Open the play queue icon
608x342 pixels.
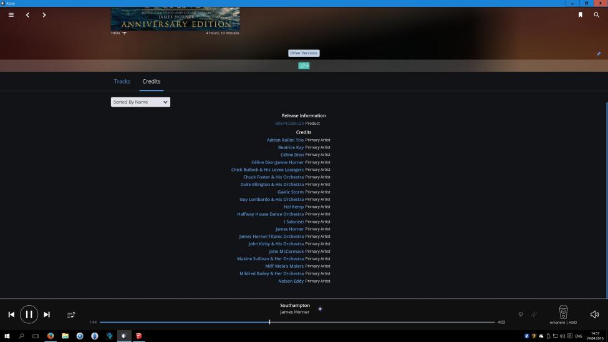pos(71,315)
